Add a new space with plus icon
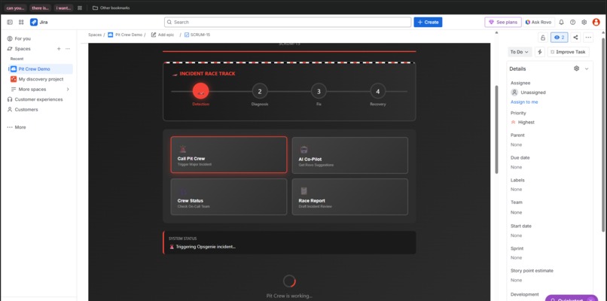The height and width of the screenshot is (301, 607). [59, 49]
